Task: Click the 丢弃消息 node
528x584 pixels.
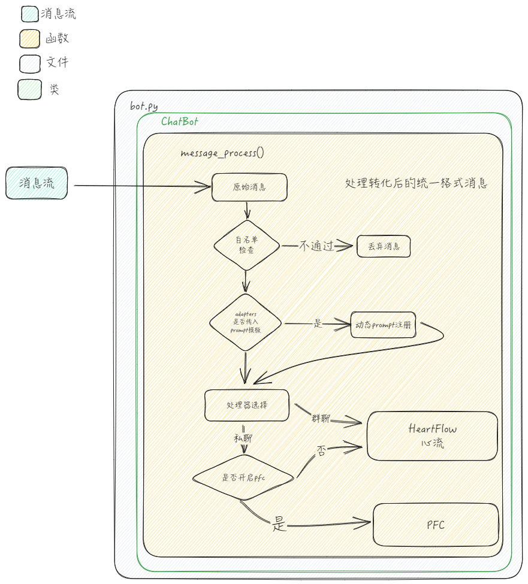Action: pos(382,247)
